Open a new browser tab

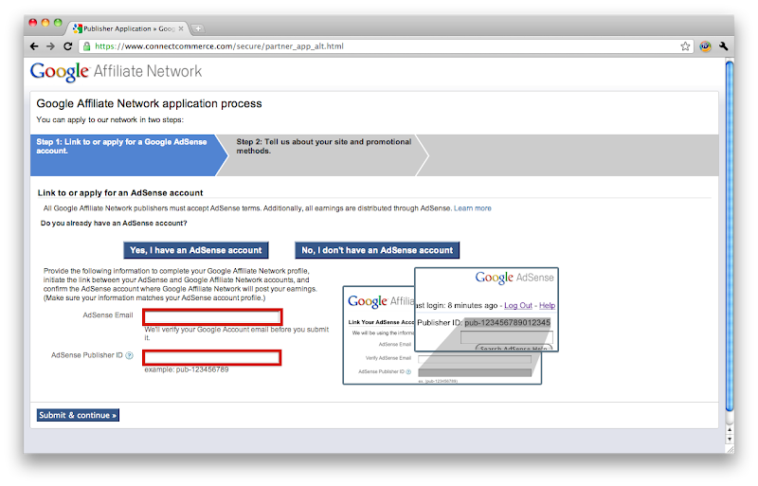[198, 28]
